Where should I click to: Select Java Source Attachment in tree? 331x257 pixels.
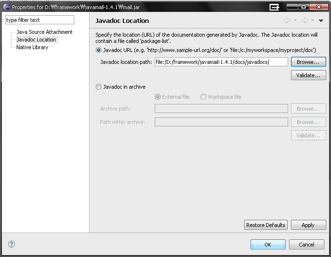(x=44, y=32)
